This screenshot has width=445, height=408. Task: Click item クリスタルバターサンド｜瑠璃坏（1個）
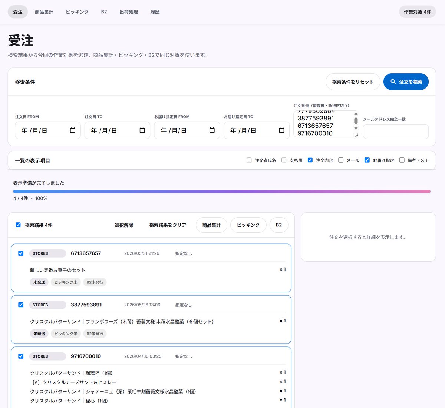coord(71,373)
